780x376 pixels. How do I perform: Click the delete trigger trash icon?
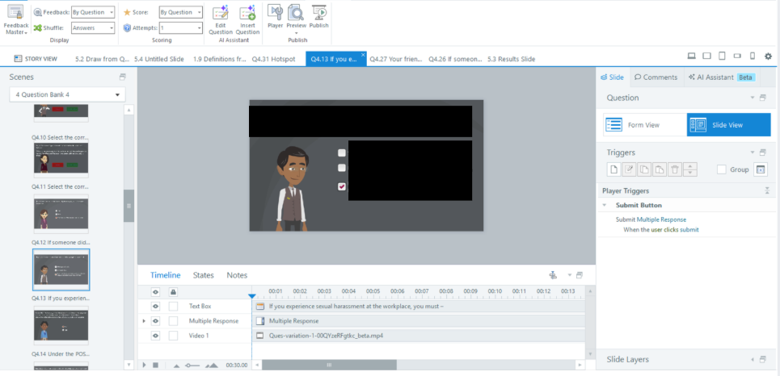click(675, 169)
